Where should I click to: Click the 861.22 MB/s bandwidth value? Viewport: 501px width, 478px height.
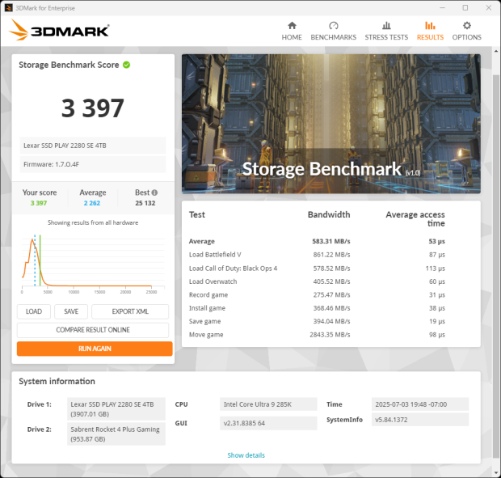point(331,255)
